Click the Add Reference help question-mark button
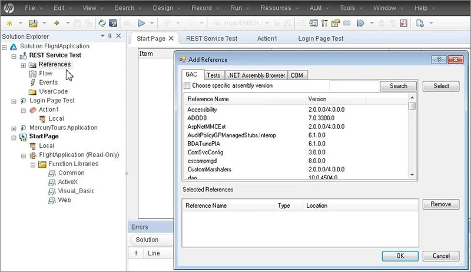The width and height of the screenshot is (471, 272). 439,59
